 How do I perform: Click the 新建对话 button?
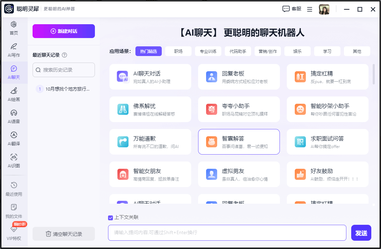click(x=64, y=31)
